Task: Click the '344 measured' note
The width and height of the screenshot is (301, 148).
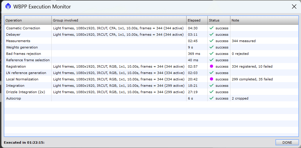Action: click(x=243, y=41)
